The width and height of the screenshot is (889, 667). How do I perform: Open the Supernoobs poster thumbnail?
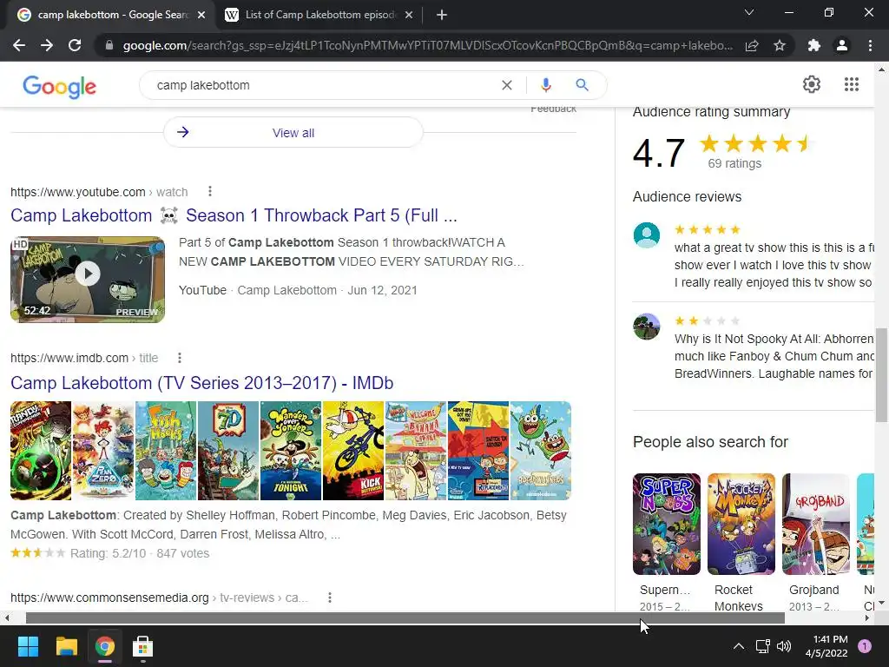point(667,524)
